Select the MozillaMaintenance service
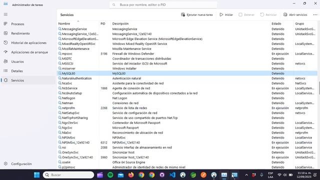 coord(187,49)
